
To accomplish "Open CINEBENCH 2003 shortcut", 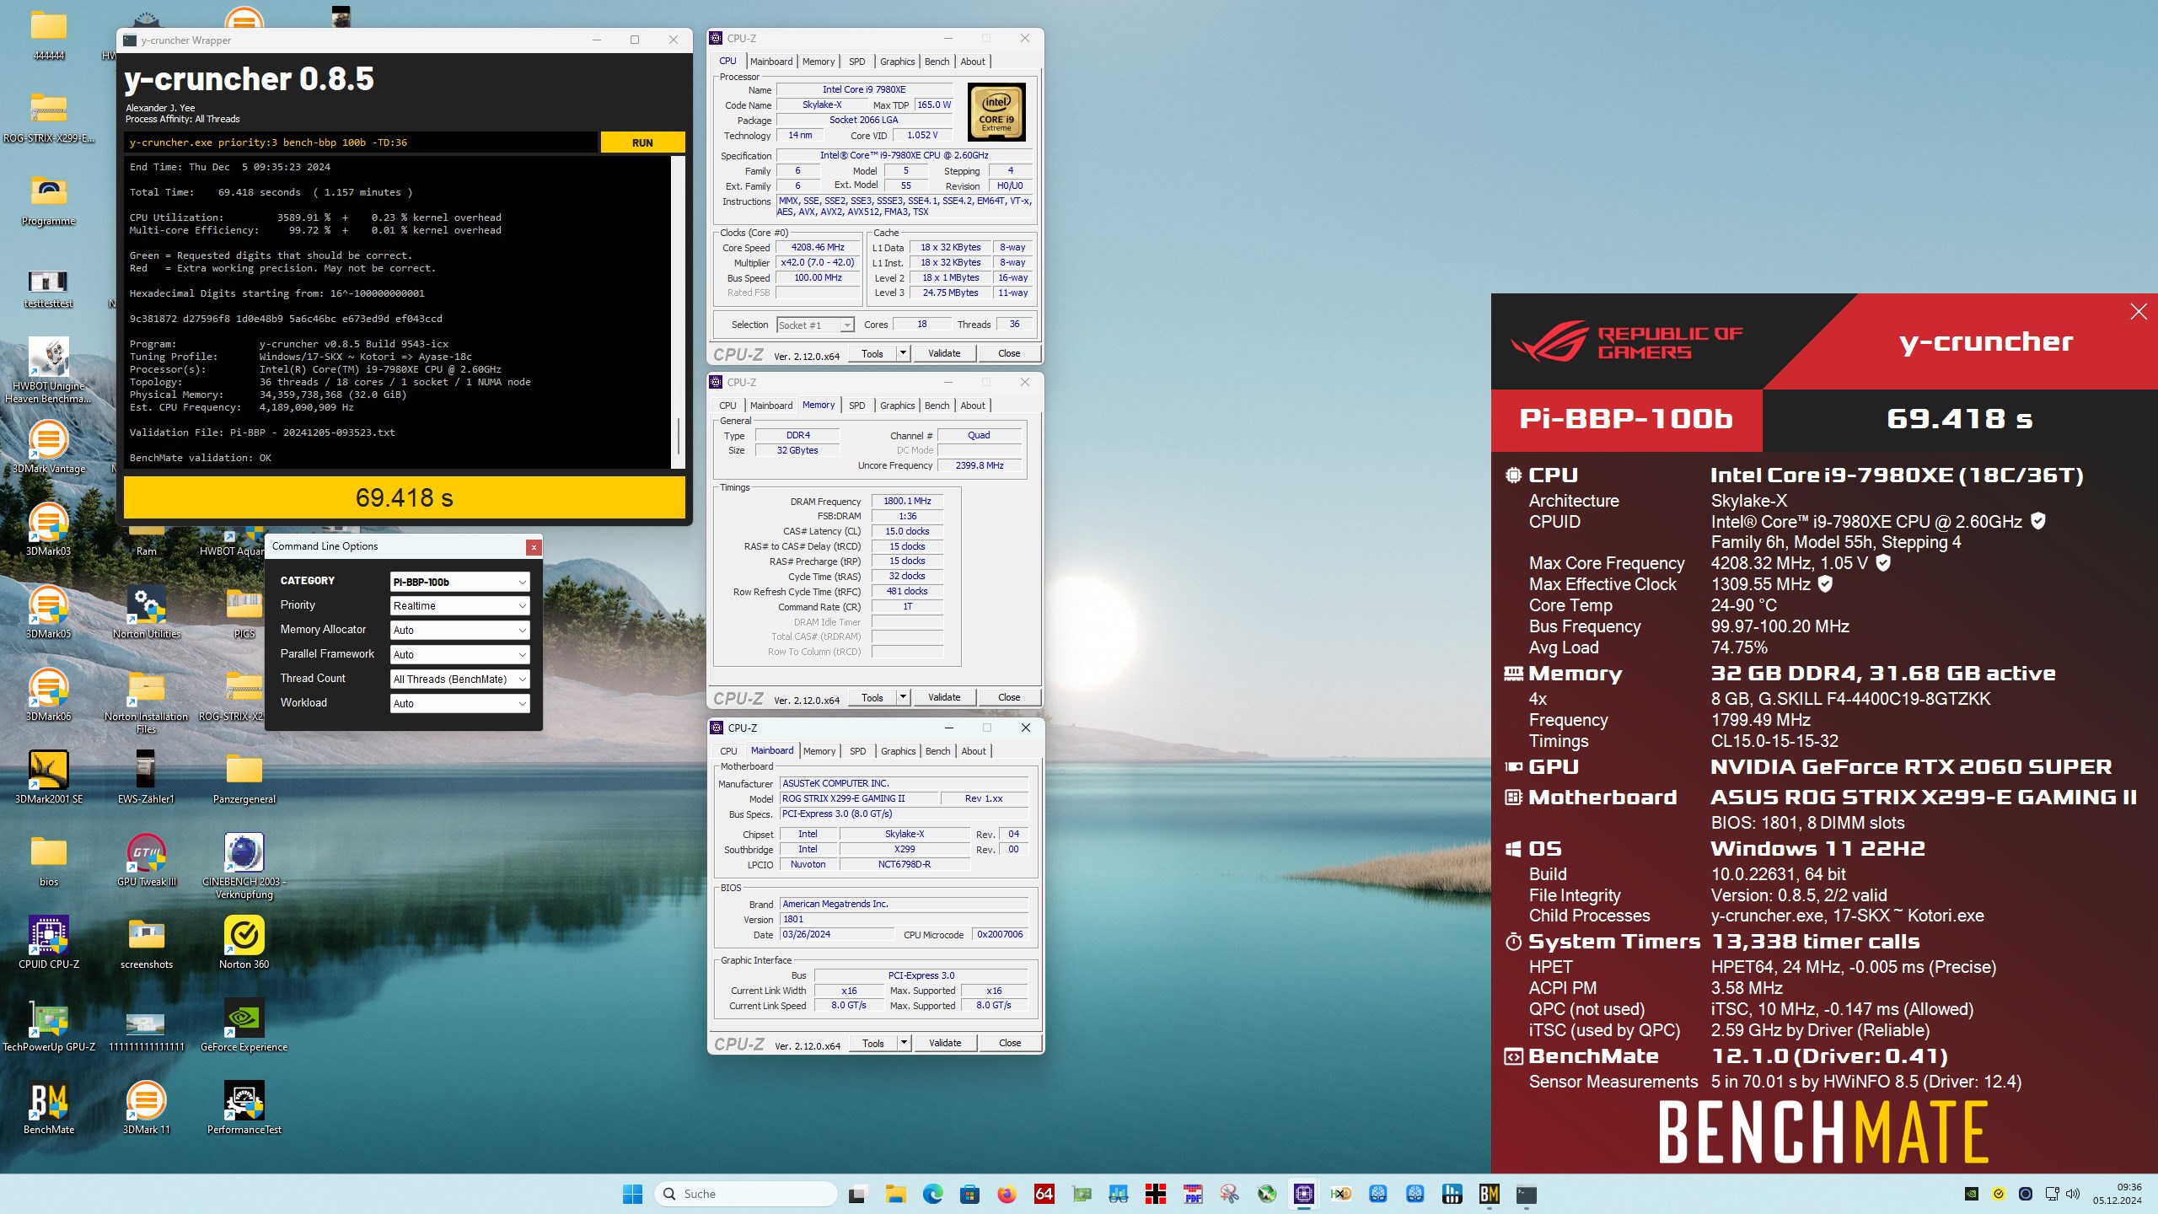I will pyautogui.click(x=244, y=867).
